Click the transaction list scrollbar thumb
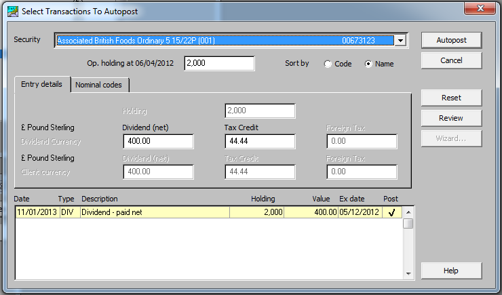 [408, 224]
